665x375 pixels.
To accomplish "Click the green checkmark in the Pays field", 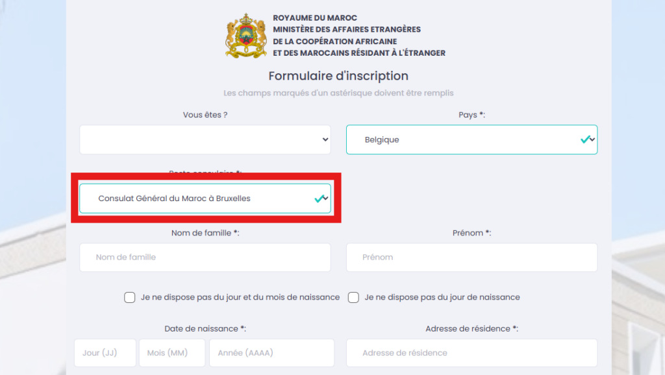I will point(585,139).
